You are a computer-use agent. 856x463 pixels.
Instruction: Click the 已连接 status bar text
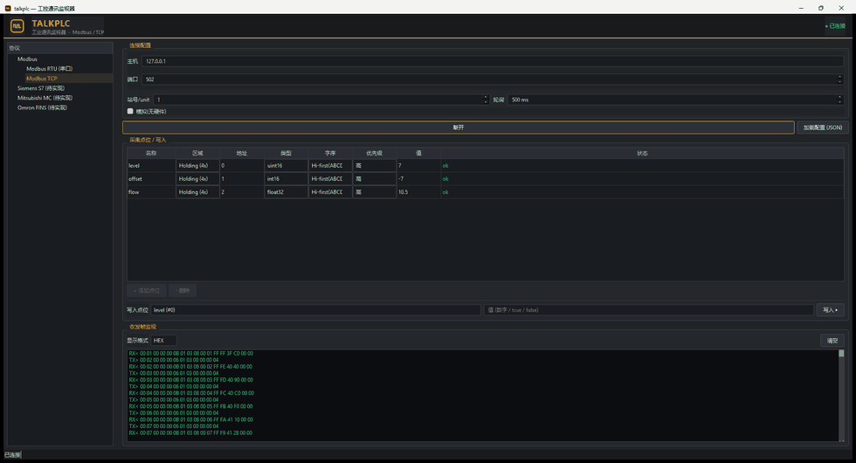tap(12, 455)
